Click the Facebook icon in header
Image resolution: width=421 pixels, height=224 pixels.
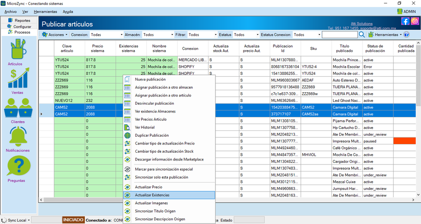point(405,21)
